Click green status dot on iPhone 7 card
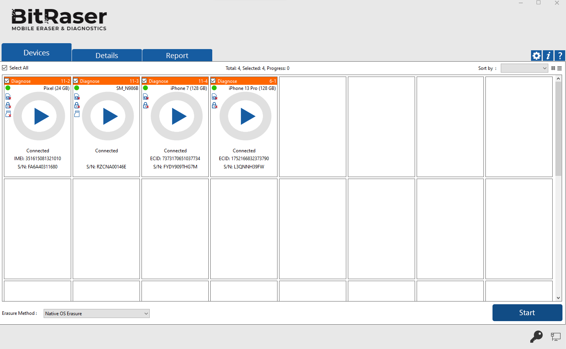566x349 pixels. pyautogui.click(x=145, y=88)
